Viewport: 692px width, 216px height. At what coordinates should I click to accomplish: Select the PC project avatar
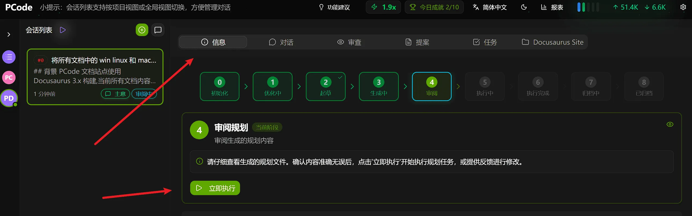tap(9, 78)
